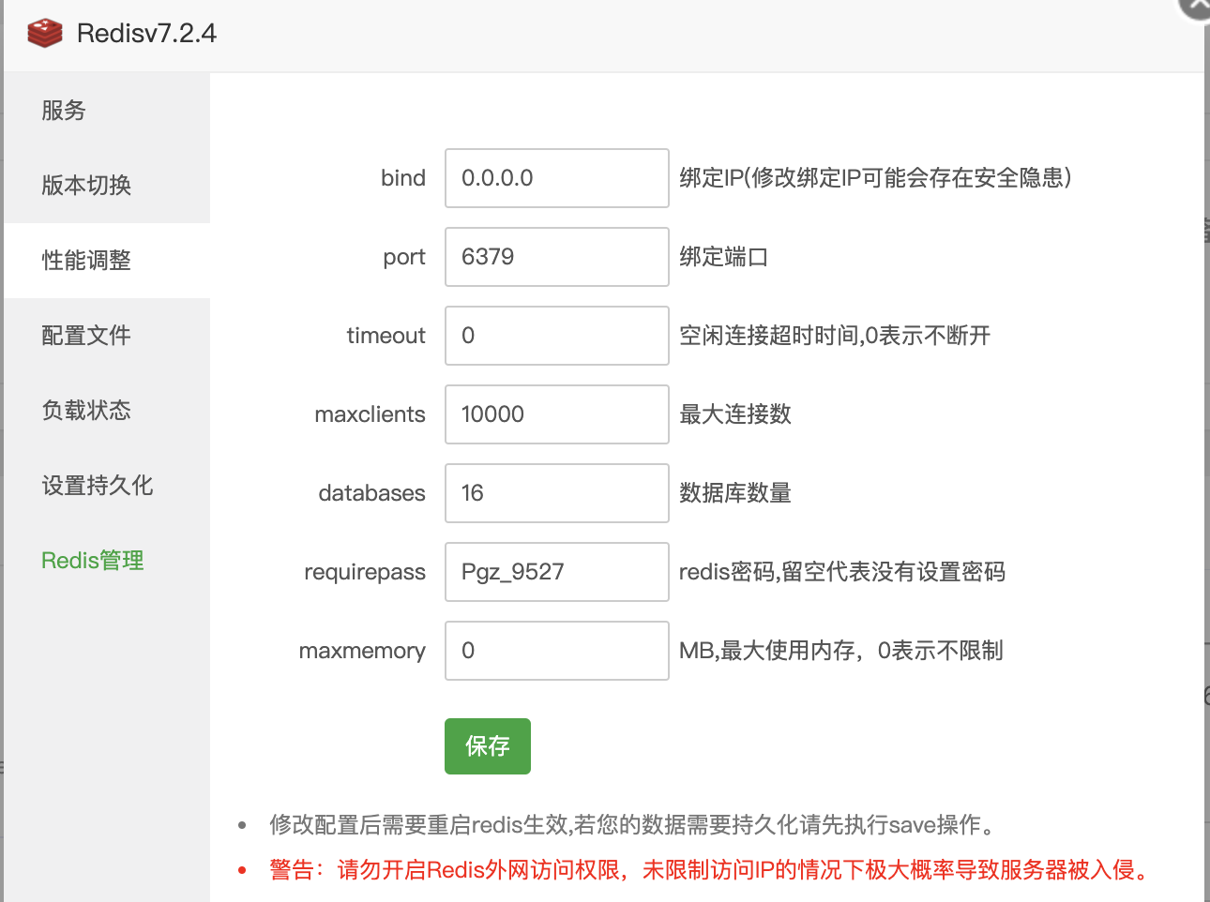View the 负载状态 tab
1210x902 pixels.
107,411
